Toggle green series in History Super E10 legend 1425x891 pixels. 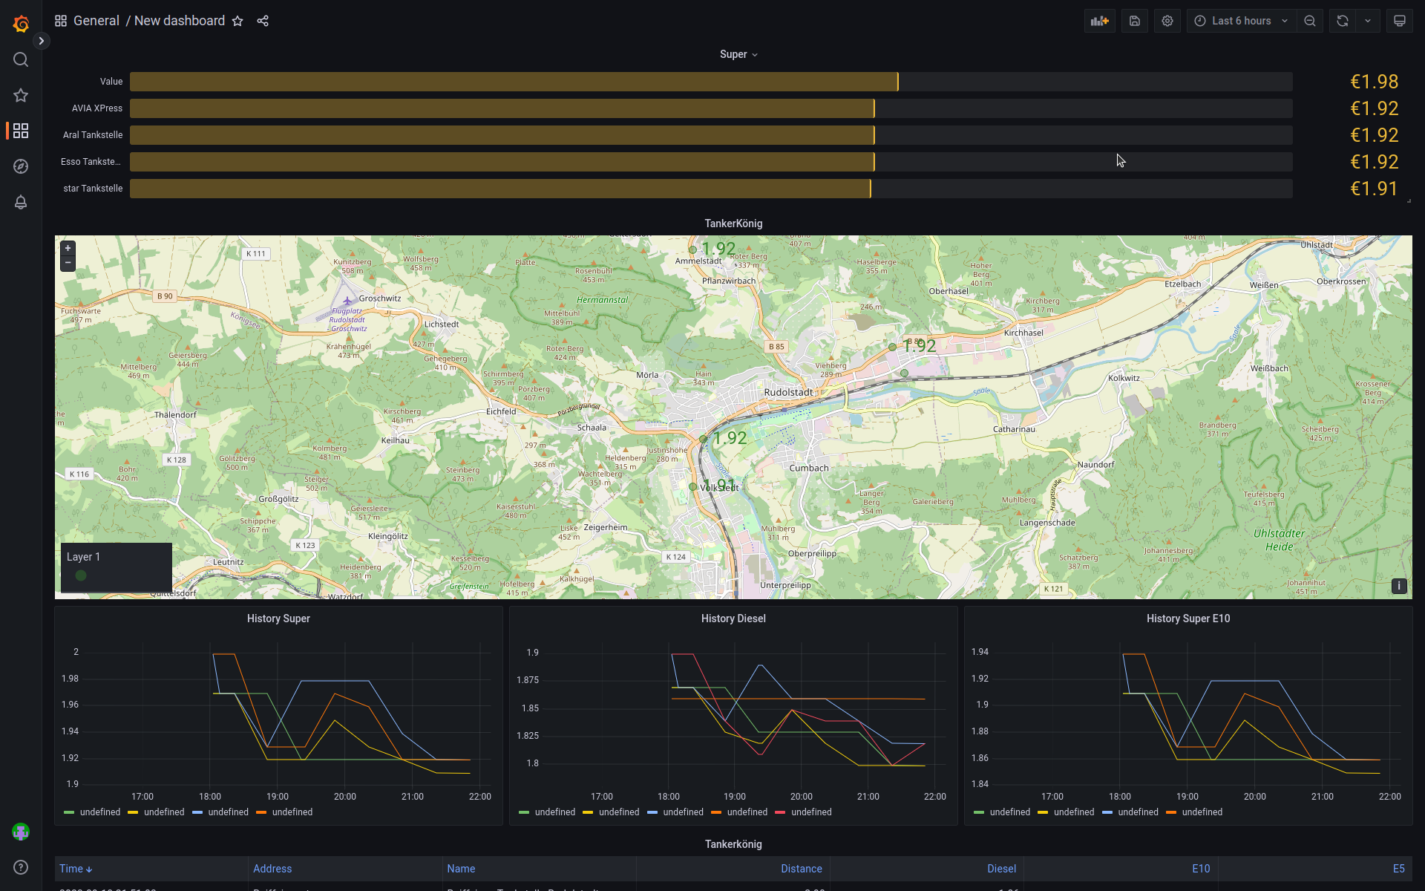pyautogui.click(x=1002, y=812)
